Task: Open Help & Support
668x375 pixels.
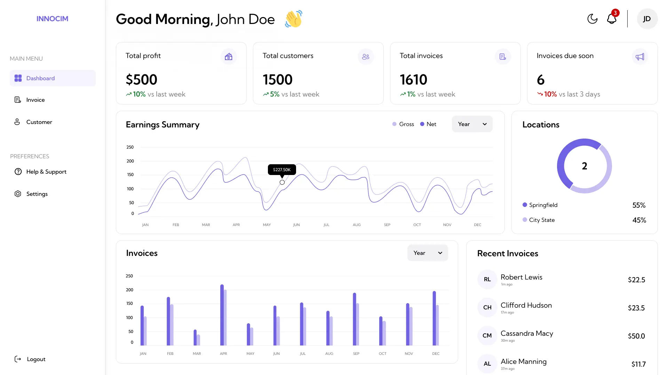Action: tap(46, 172)
